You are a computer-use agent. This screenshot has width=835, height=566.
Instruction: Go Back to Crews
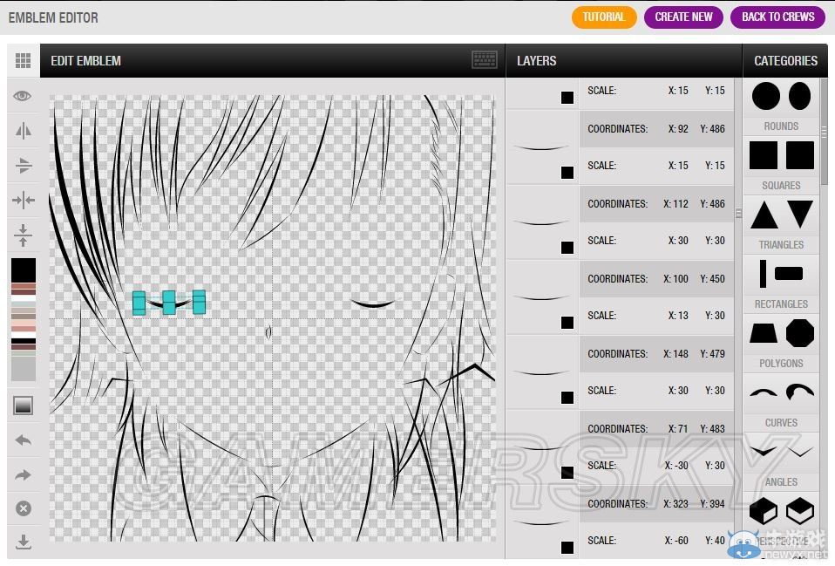pyautogui.click(x=777, y=17)
